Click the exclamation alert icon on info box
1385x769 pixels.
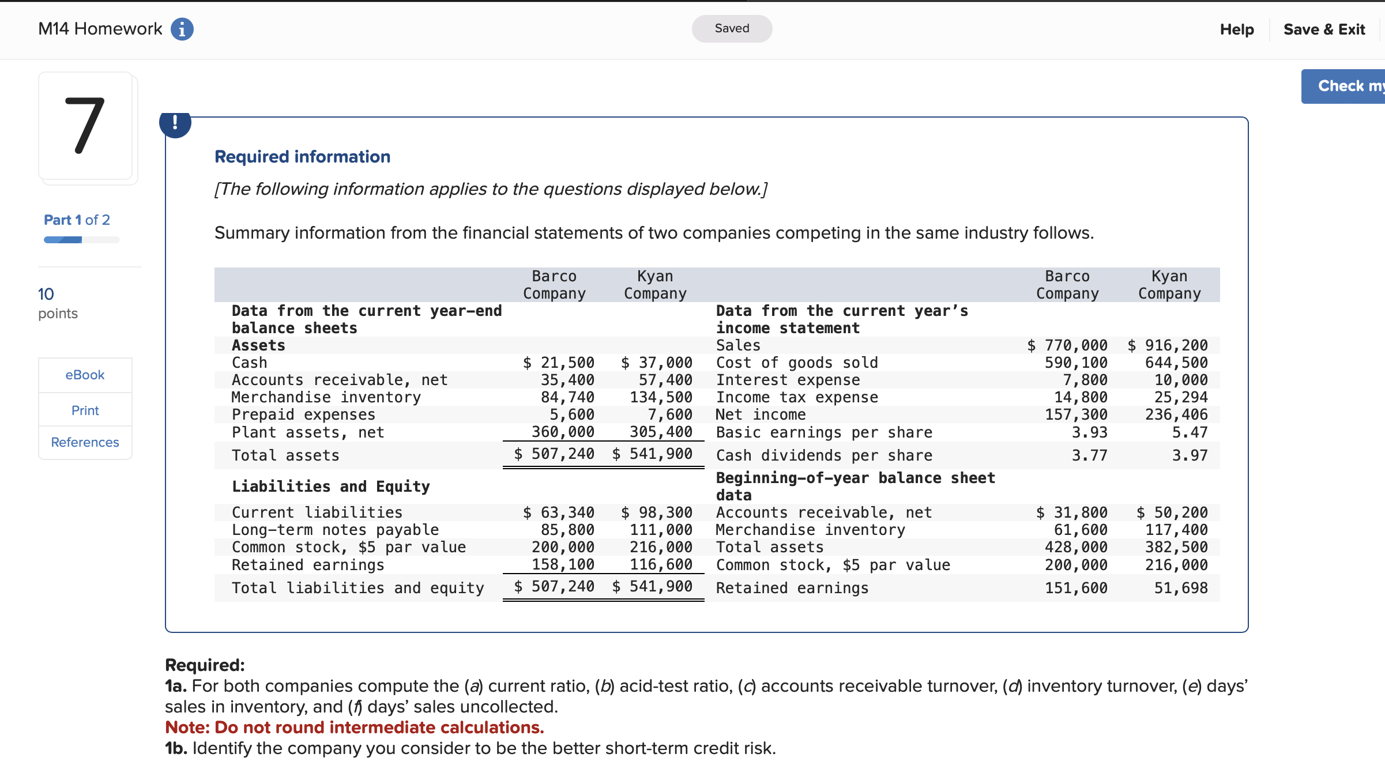[x=175, y=123]
